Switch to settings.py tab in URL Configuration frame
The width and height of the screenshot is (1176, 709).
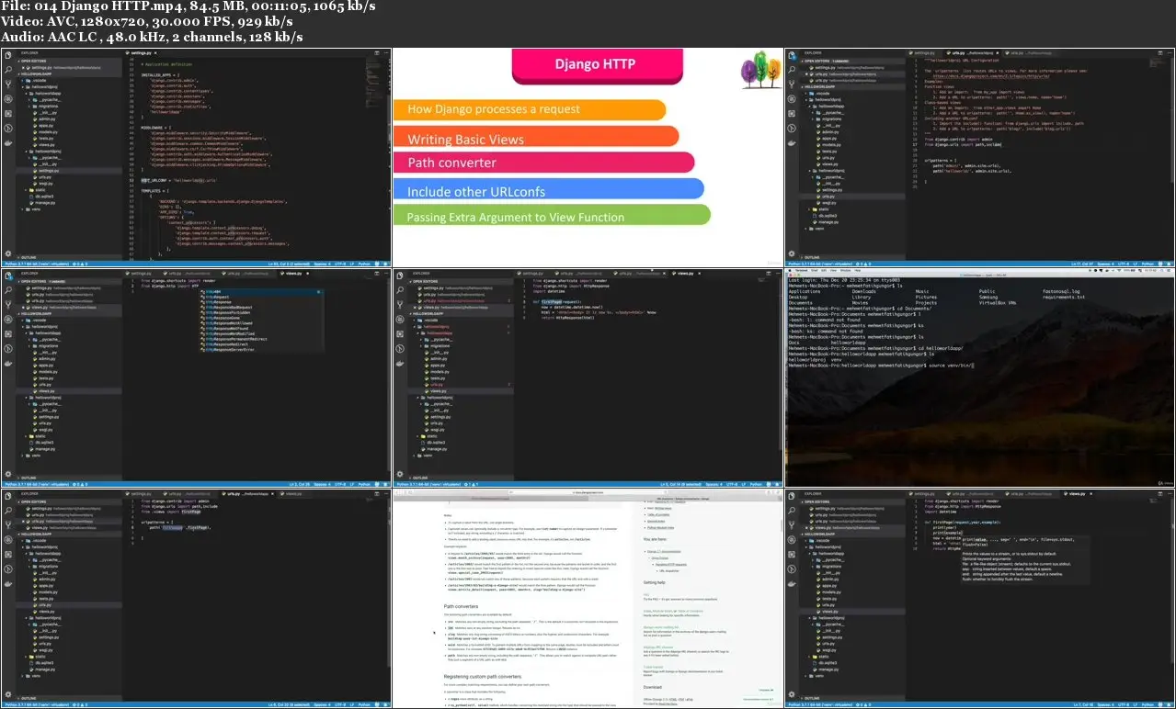(x=922, y=53)
